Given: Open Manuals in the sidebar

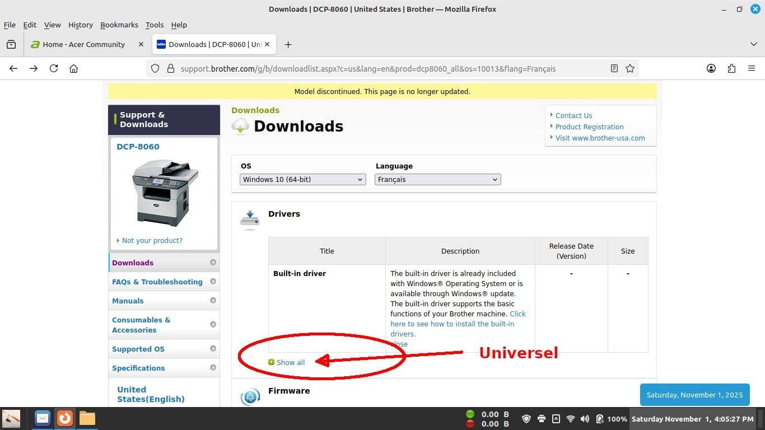Looking at the screenshot, I should [164, 301].
